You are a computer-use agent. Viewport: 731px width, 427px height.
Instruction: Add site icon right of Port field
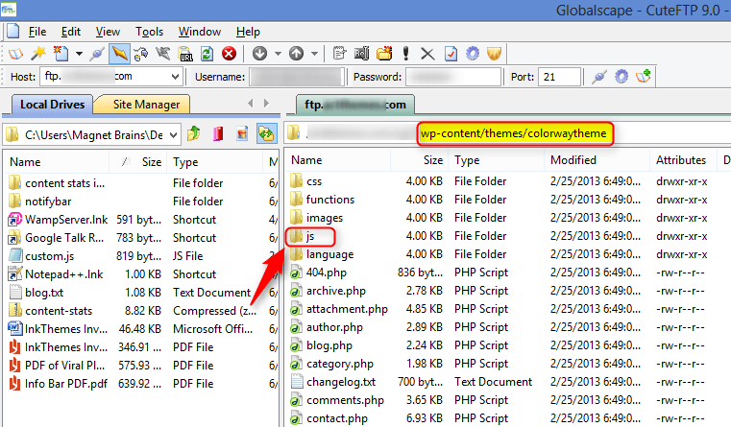[644, 77]
